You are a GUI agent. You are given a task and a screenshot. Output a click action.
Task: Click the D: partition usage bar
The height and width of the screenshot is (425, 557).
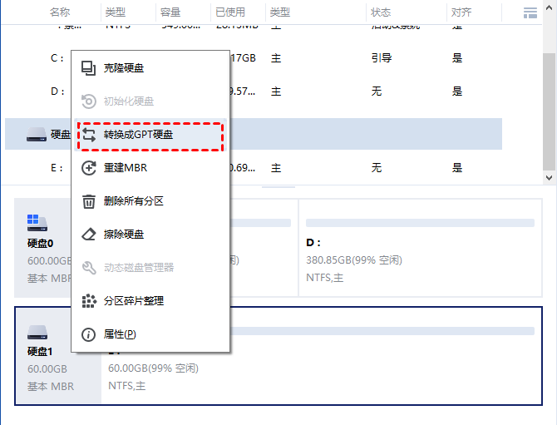click(x=420, y=223)
